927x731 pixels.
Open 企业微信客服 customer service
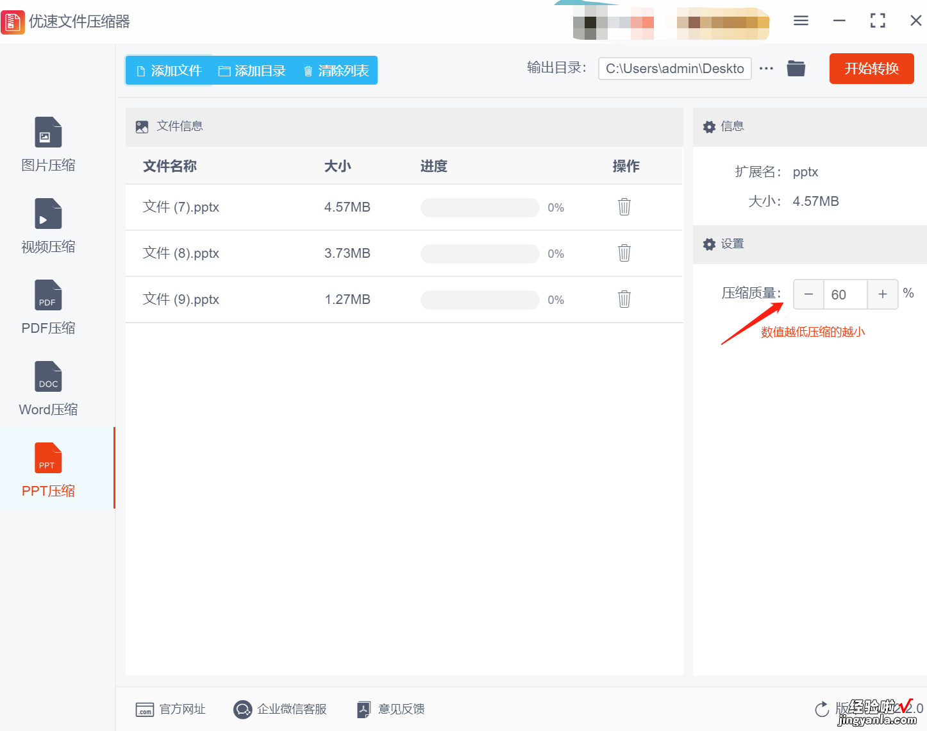point(280,709)
